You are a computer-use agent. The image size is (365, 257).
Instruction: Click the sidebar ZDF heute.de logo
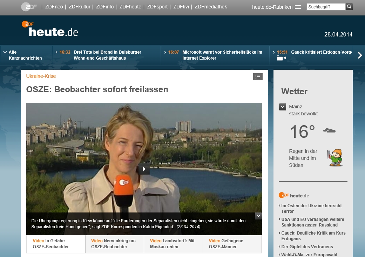pos(294,195)
